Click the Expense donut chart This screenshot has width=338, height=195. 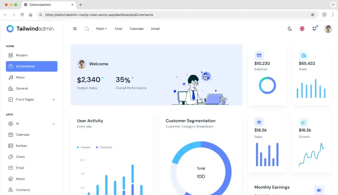coord(267,85)
